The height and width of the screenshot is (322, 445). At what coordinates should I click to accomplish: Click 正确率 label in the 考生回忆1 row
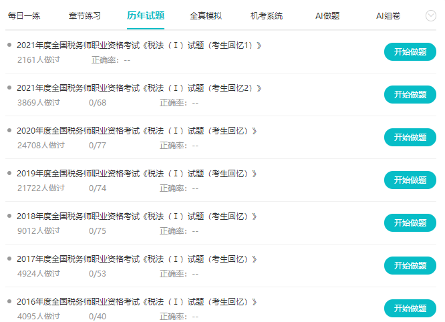106,60
